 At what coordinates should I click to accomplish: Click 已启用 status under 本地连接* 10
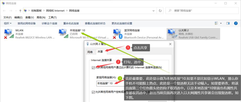tap(74, 34)
